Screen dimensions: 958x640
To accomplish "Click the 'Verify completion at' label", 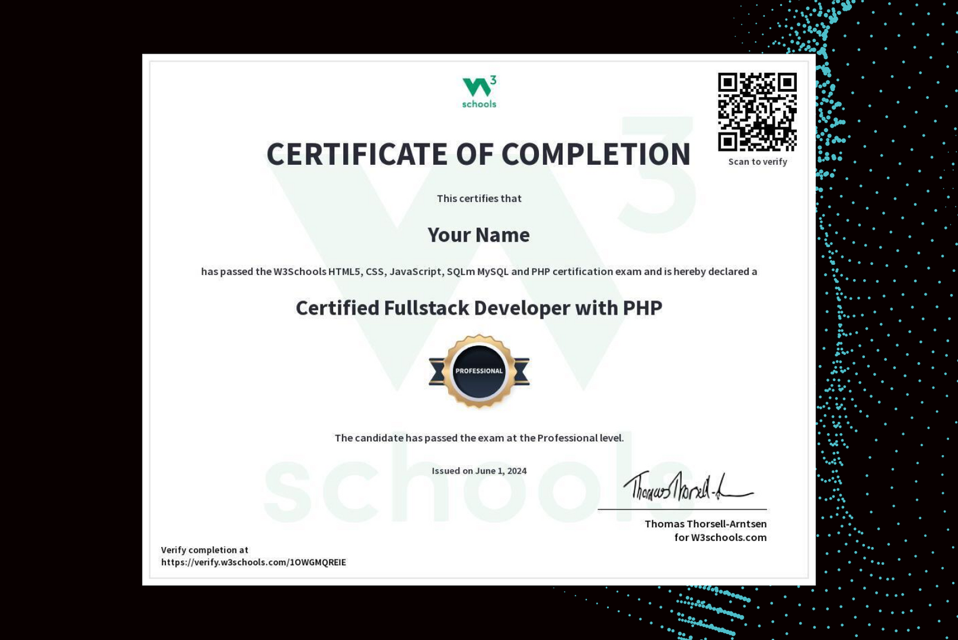I will 205,550.
